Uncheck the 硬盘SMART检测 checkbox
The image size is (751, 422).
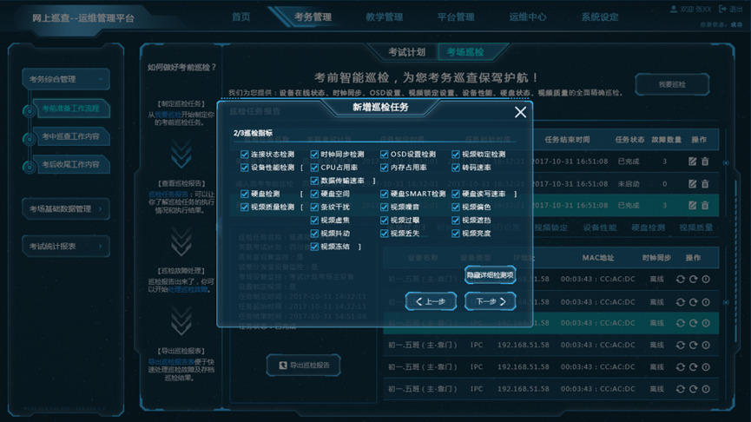(385, 194)
